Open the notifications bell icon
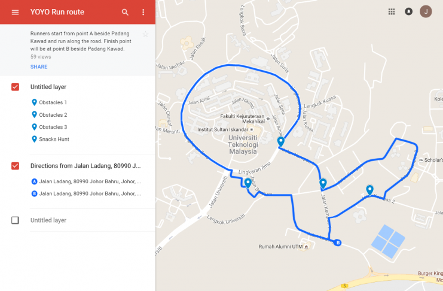Screen dimensions: 443x291 click(408, 11)
